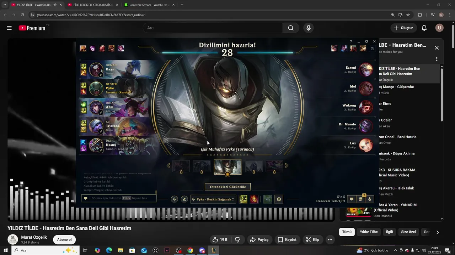Show next skin with right arrow
Viewport: 455px width, 255px height.
[287, 165]
